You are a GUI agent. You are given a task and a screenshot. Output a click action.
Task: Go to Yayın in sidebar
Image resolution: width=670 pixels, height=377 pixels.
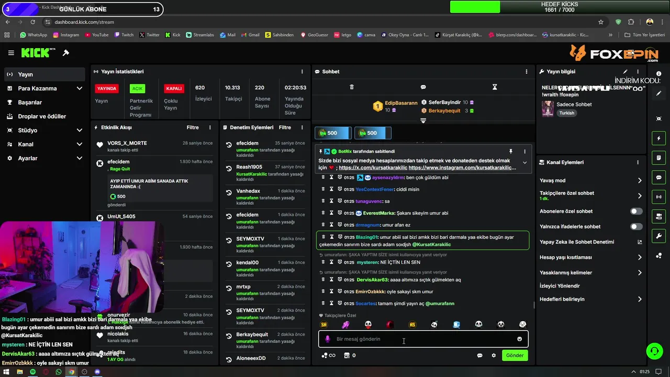coord(44,74)
